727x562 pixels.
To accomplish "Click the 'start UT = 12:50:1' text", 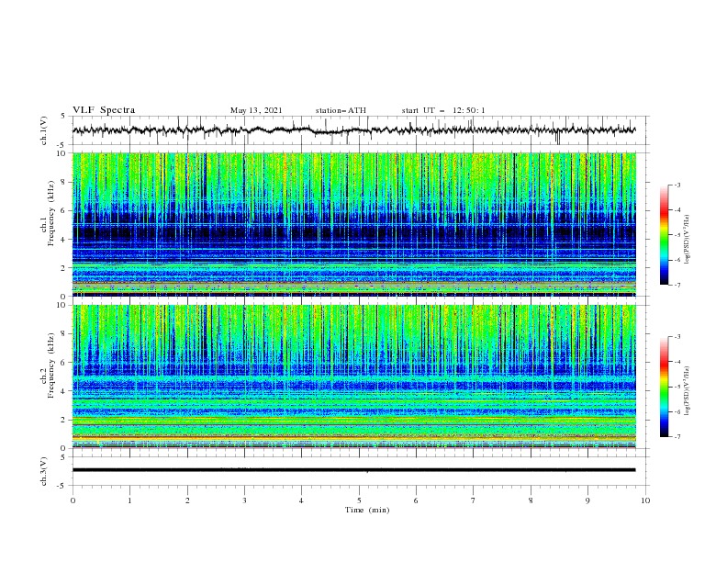I will (443, 110).
